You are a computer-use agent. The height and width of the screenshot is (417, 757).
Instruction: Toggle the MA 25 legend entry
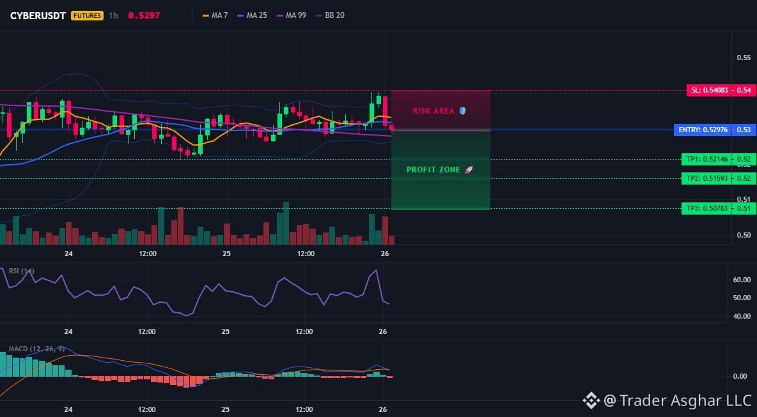(x=252, y=15)
